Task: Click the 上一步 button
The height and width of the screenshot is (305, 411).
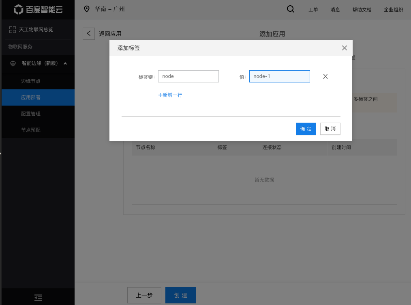Action: point(144,295)
